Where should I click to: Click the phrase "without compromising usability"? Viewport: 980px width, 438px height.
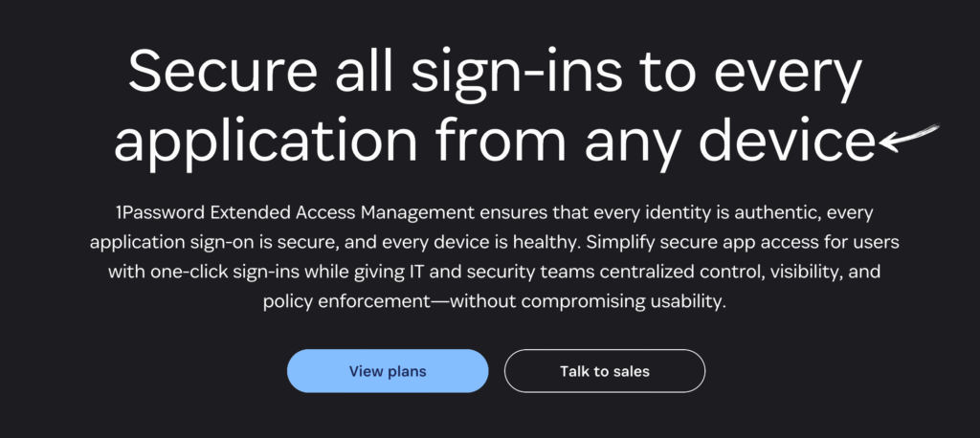[588, 302]
